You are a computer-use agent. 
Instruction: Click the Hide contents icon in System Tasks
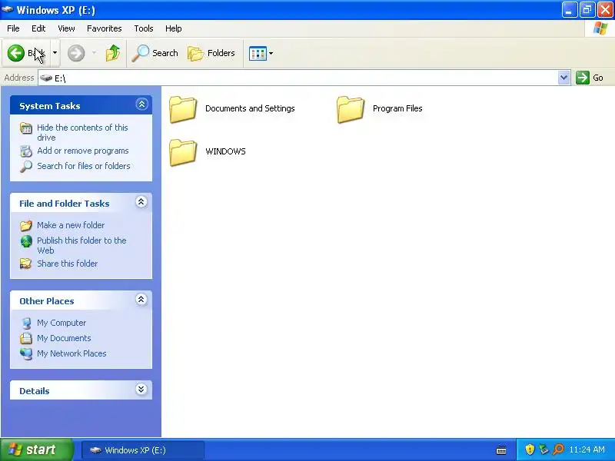click(x=26, y=128)
